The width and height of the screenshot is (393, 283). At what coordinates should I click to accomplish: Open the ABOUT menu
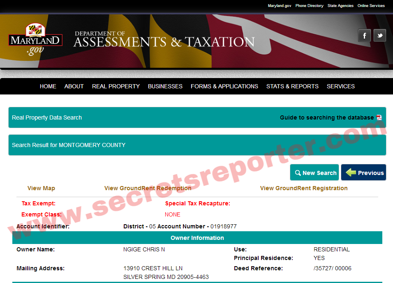[x=74, y=86]
